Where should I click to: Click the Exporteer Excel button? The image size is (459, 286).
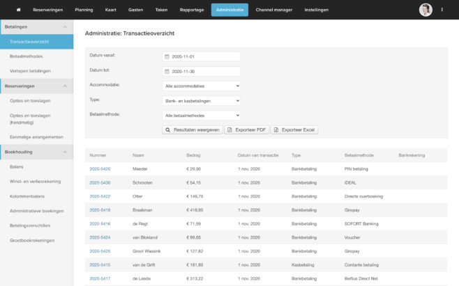click(x=294, y=129)
